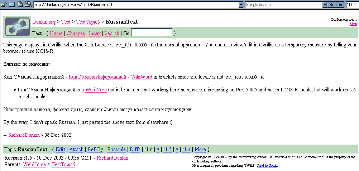Image resolution: width=359 pixels, height=171 pixels.
Task: Go to the Index link
Action: [95, 33]
